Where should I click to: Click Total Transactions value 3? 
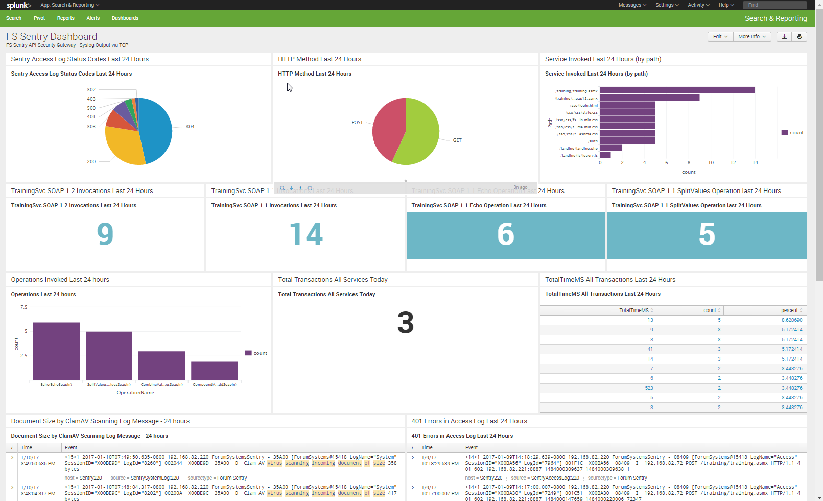point(406,323)
